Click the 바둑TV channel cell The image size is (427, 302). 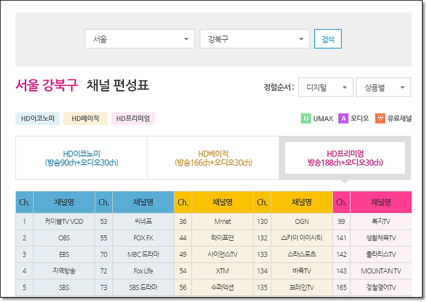(x=302, y=271)
